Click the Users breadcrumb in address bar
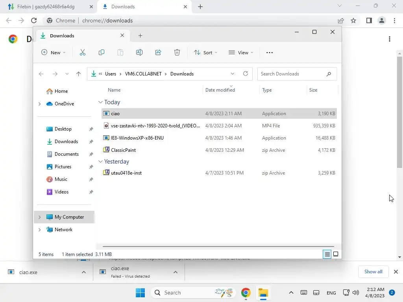The image size is (403, 302). [111, 74]
